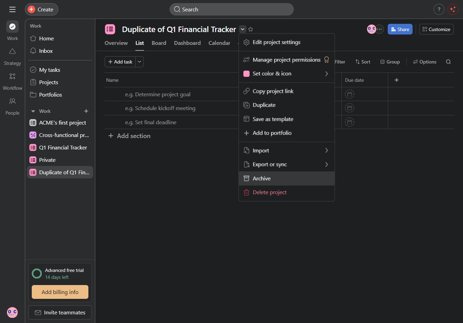The width and height of the screenshot is (463, 323).
Task: Select the Work checkmark icon in rail
Action: click(12, 27)
